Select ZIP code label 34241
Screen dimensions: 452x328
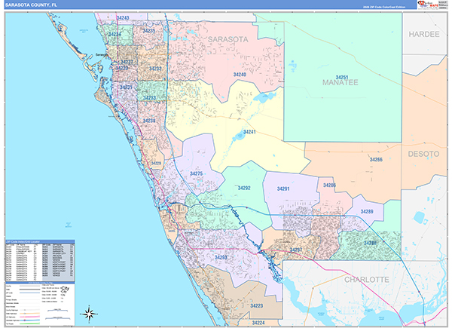point(249,132)
